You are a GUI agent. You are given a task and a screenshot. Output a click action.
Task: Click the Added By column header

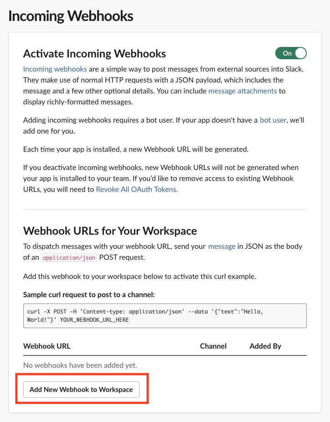(x=265, y=346)
